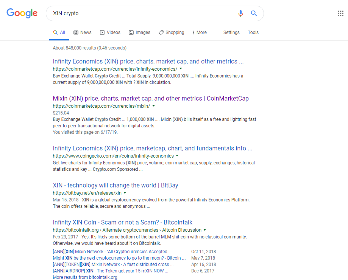Expand arrow next to coingecko URL
Screen dimensions: 348x280
177,156
